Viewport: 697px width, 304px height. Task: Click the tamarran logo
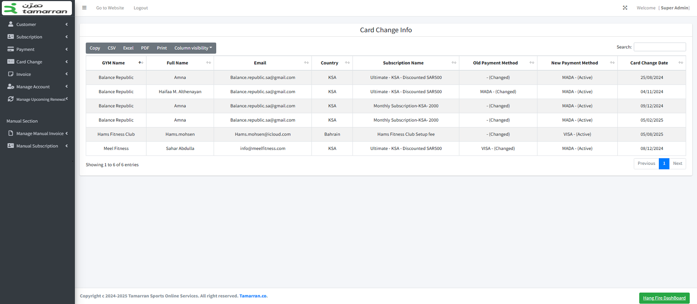[x=37, y=8]
